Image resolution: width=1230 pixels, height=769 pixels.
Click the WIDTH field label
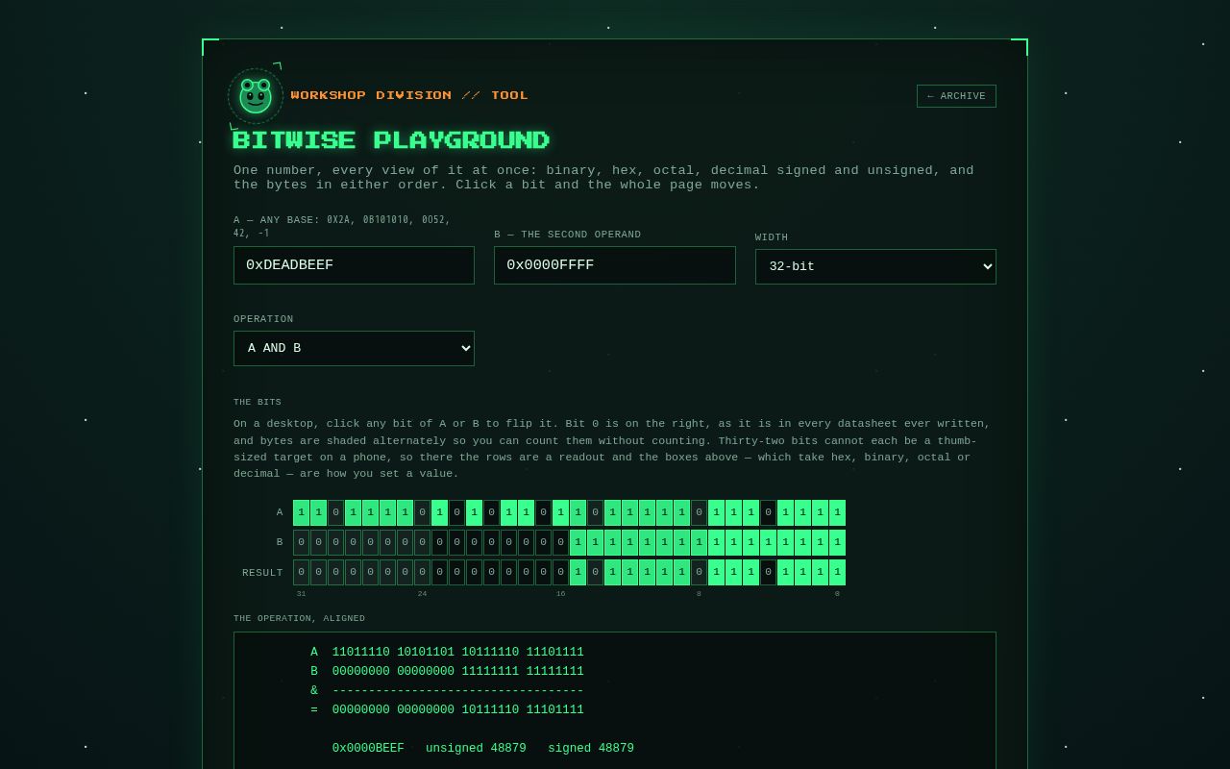(x=772, y=237)
